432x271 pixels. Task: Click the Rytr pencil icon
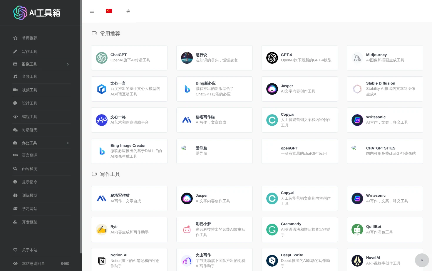[x=102, y=230]
